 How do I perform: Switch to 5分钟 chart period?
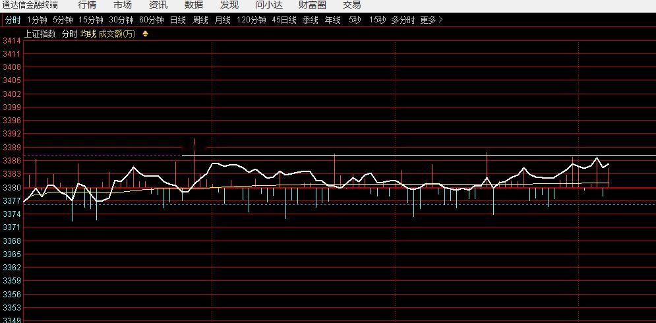[x=63, y=20]
